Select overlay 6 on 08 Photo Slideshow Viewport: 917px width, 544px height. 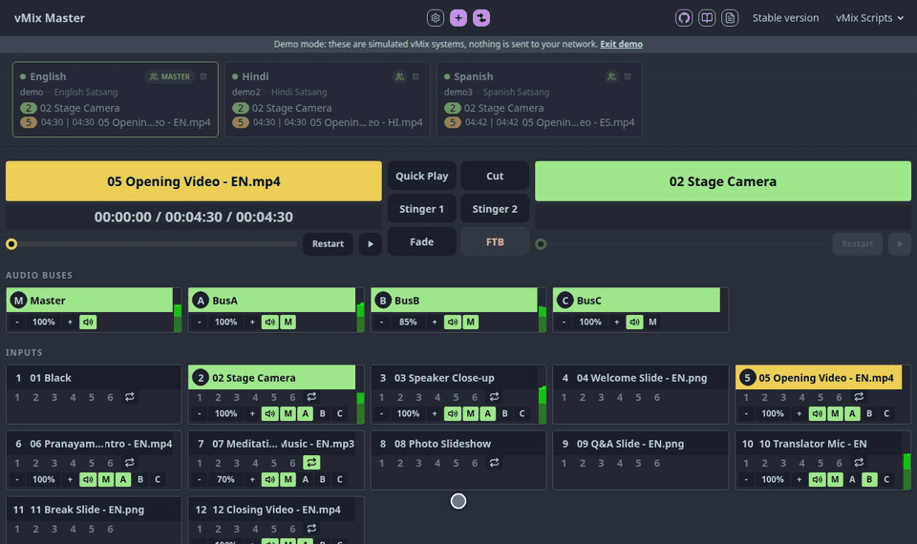[475, 464]
